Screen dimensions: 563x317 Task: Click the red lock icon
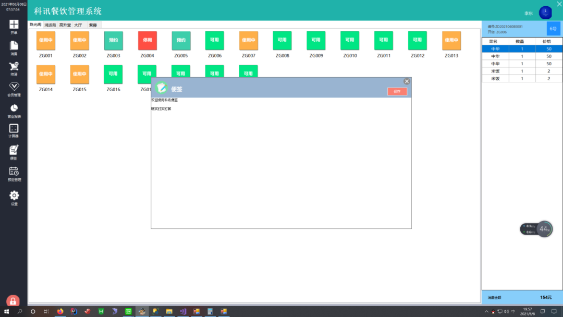[13, 301]
